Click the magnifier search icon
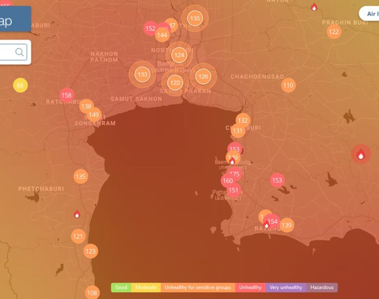The width and height of the screenshot is (379, 299). tap(19, 52)
